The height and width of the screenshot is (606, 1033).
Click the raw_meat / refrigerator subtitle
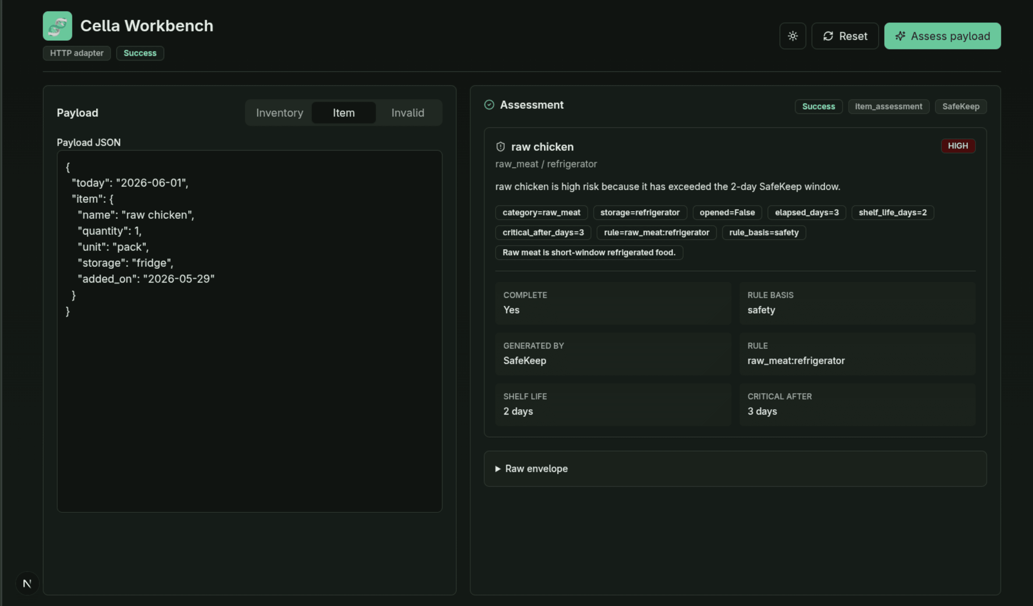click(x=546, y=164)
